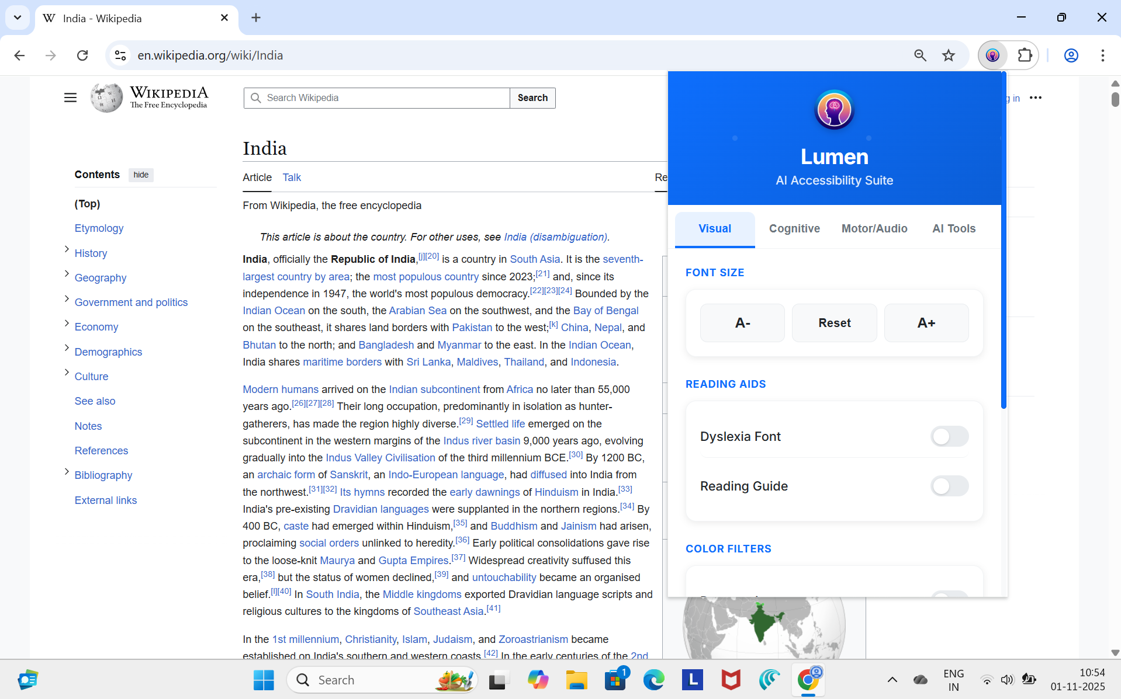Open the Task View icon in taskbar
The image size is (1121, 699).
pyautogui.click(x=498, y=680)
